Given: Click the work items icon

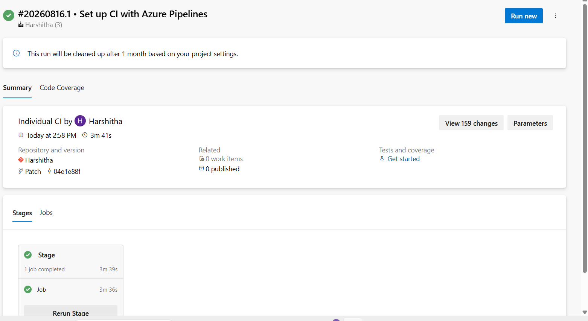Looking at the screenshot, I should point(201,159).
